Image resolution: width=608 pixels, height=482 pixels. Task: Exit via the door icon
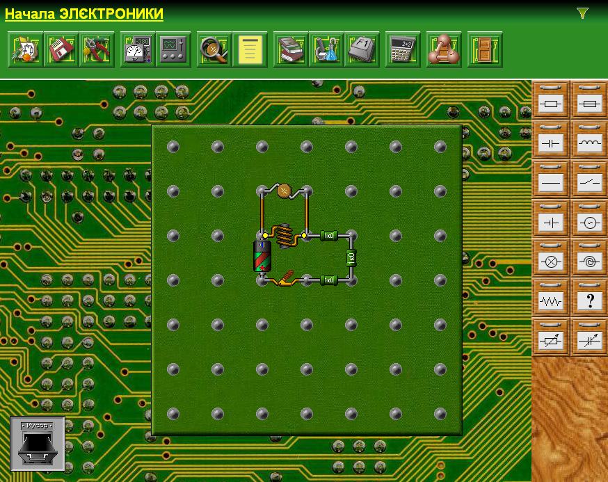485,49
